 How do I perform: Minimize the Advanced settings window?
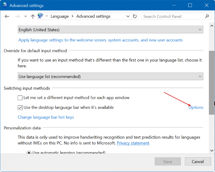coord(174,5)
